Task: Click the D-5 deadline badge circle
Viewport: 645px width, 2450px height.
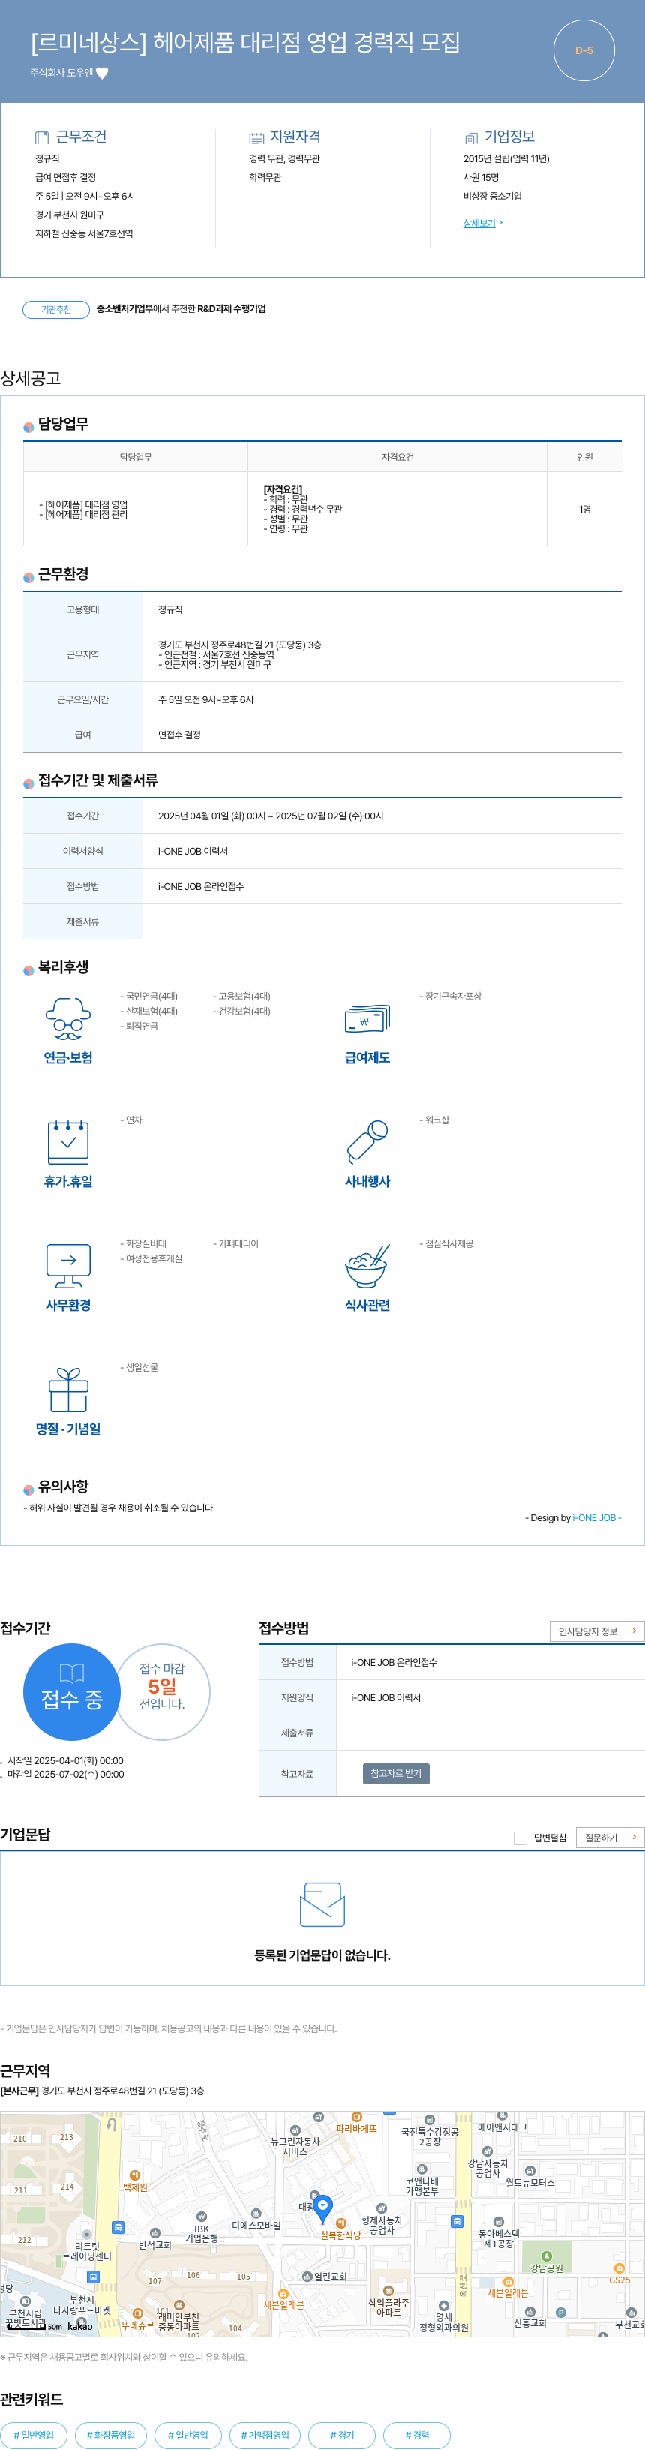Action: [x=583, y=50]
